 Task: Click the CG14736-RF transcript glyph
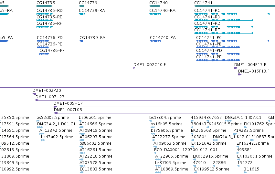click(45, 27)
